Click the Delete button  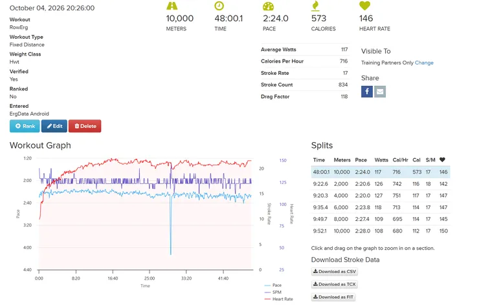pyautogui.click(x=85, y=126)
